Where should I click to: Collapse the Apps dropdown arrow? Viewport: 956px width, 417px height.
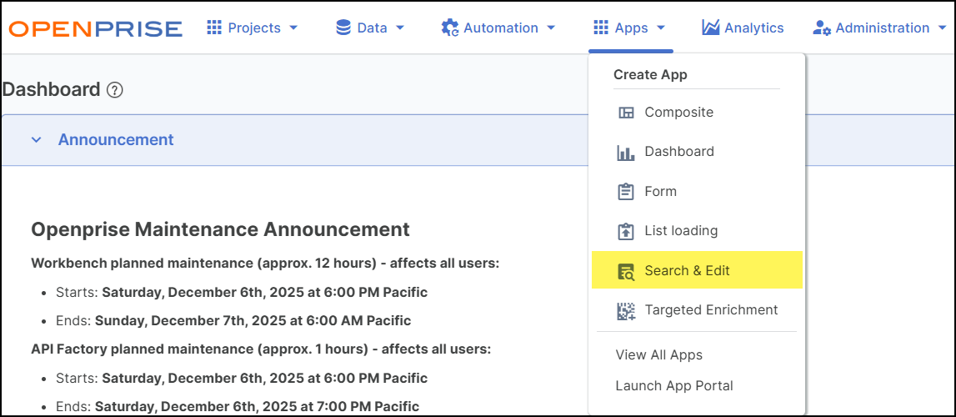click(x=661, y=28)
